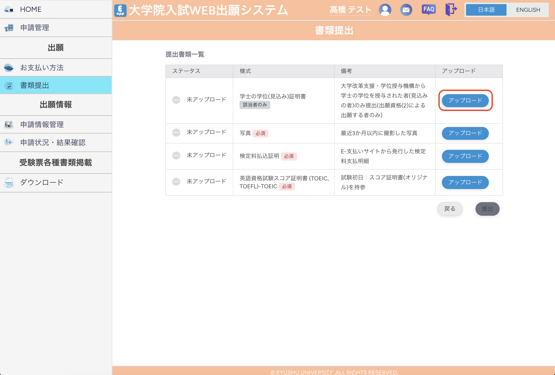Click the E-app logo icon
The height and width of the screenshot is (375, 555).
(x=120, y=10)
